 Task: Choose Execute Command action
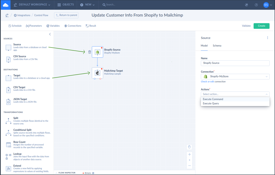235,99
